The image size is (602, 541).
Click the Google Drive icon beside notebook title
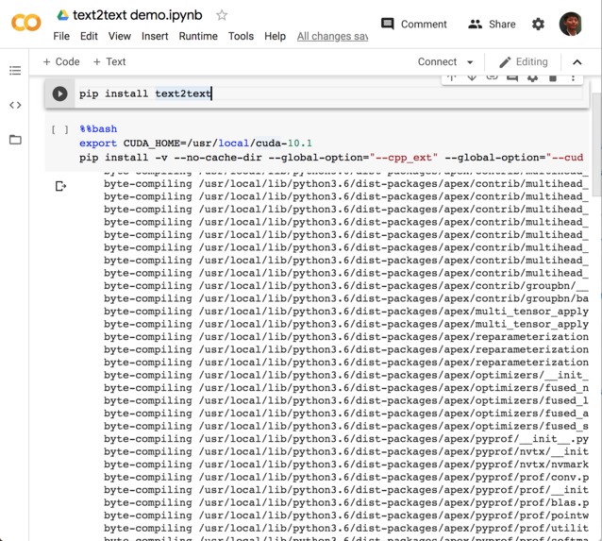click(x=63, y=15)
